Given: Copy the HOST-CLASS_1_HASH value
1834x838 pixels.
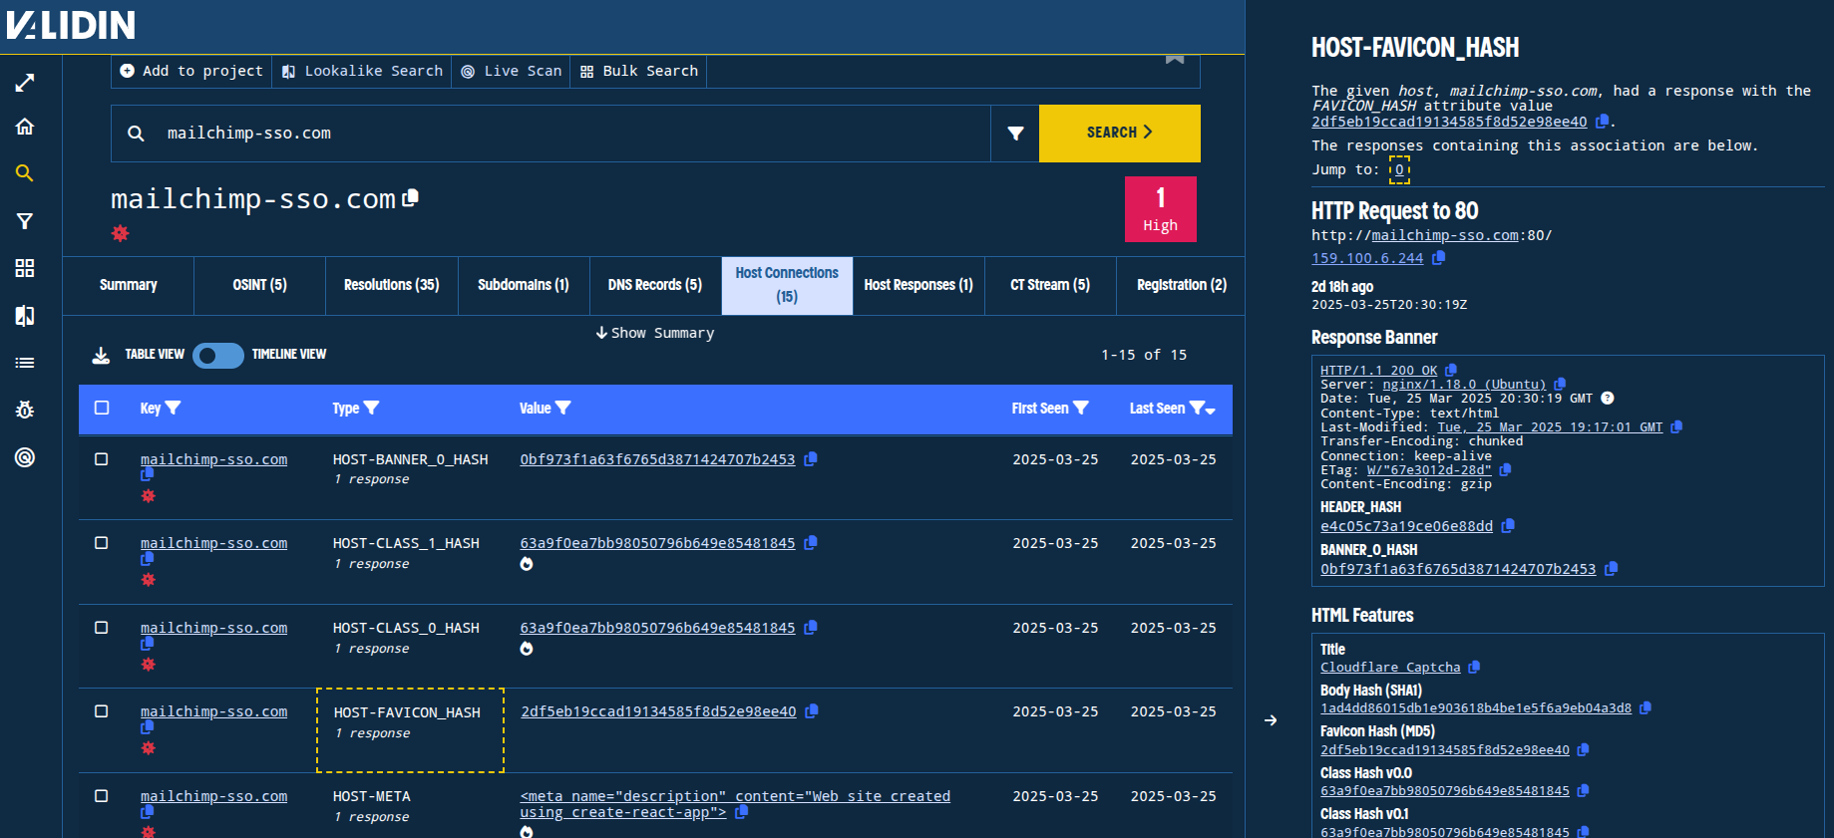Looking at the screenshot, I should 811,543.
